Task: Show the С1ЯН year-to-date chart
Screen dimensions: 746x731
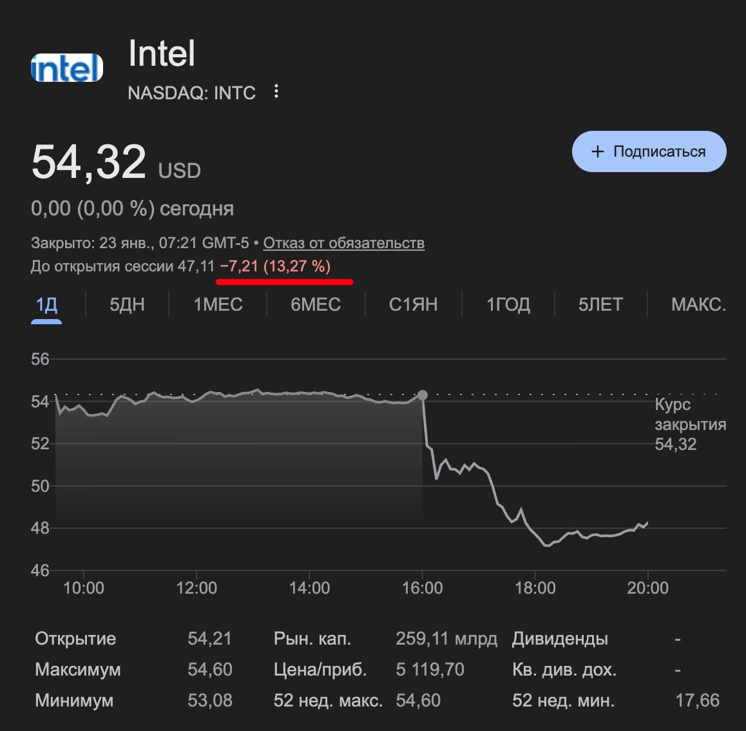Action: click(x=413, y=304)
